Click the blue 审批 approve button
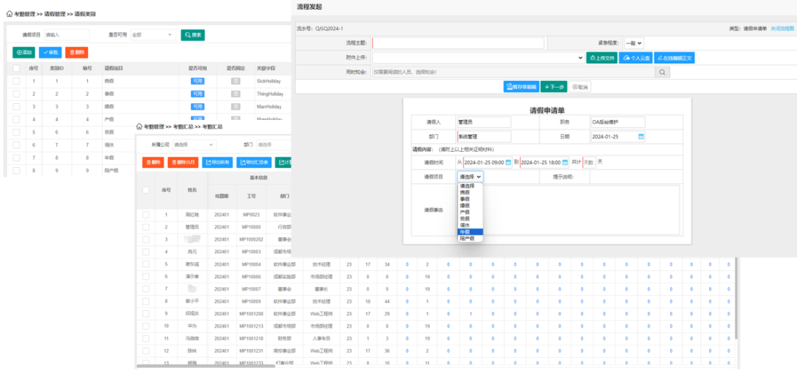Screen dimensions: 797x374 coord(50,52)
